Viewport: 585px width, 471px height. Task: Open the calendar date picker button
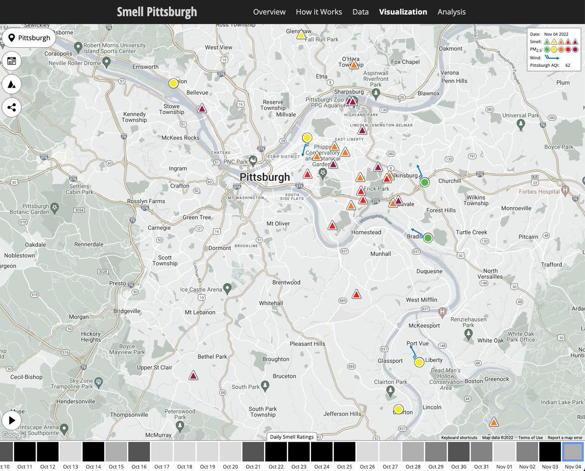click(x=12, y=61)
